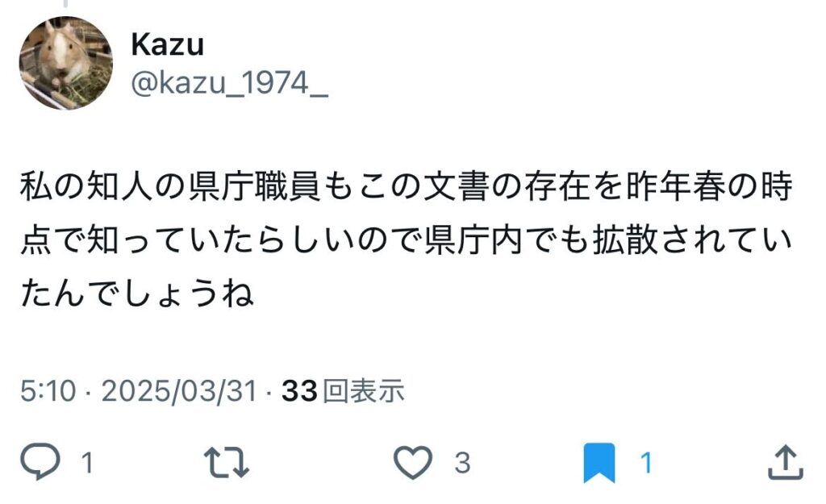Click the 5:10 post timestamp
Viewport: 826px width, 504px height.
pos(48,391)
